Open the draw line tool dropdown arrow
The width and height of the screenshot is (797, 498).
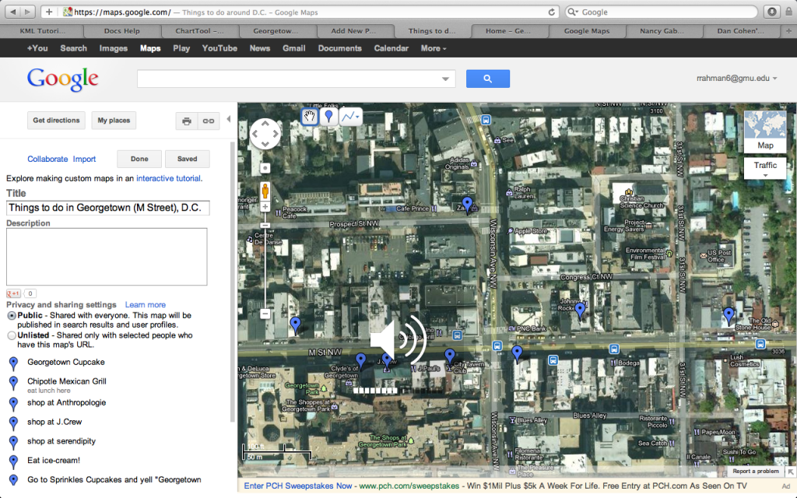click(x=358, y=117)
